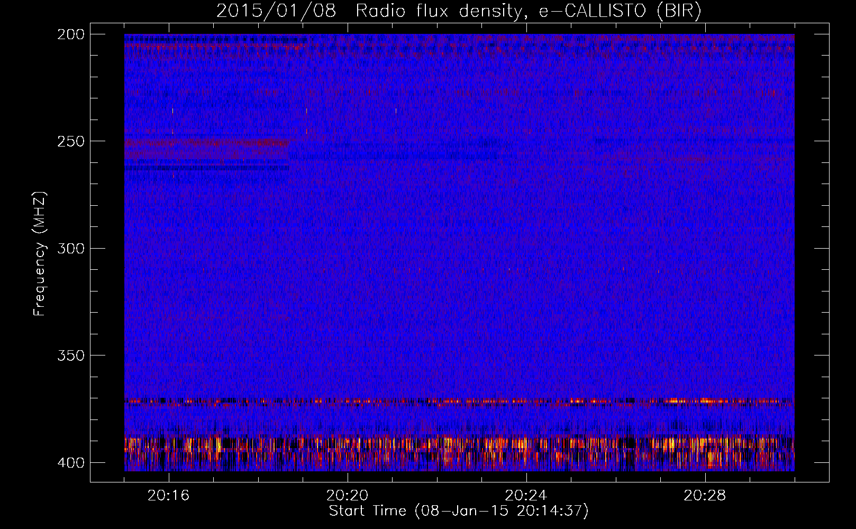
Task: Select the 350 frequency axis label
Action: [x=70, y=355]
